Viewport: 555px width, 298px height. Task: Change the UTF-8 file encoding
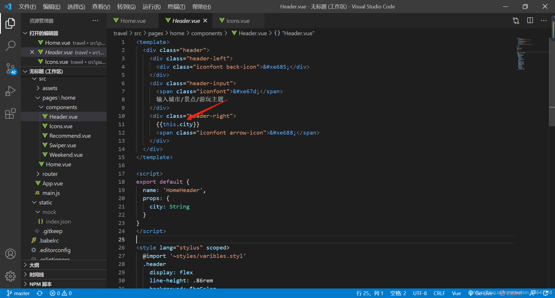point(420,293)
